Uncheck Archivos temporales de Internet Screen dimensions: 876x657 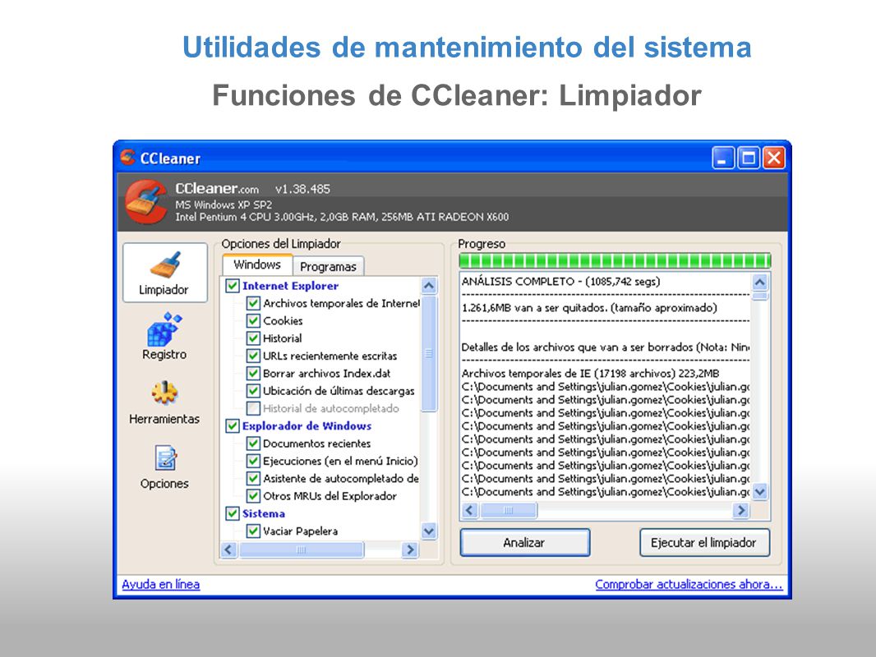click(x=253, y=303)
